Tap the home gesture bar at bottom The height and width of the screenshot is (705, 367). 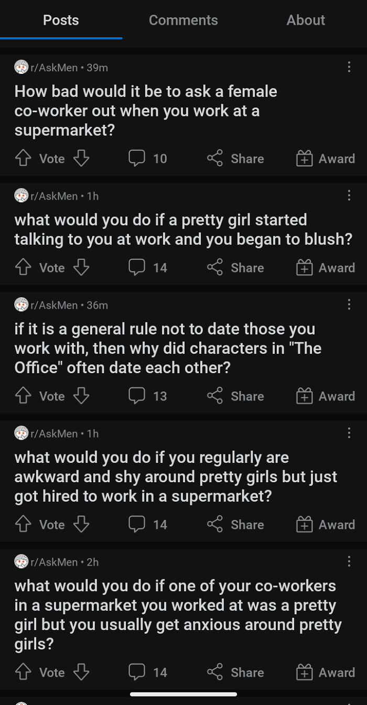click(x=183, y=695)
